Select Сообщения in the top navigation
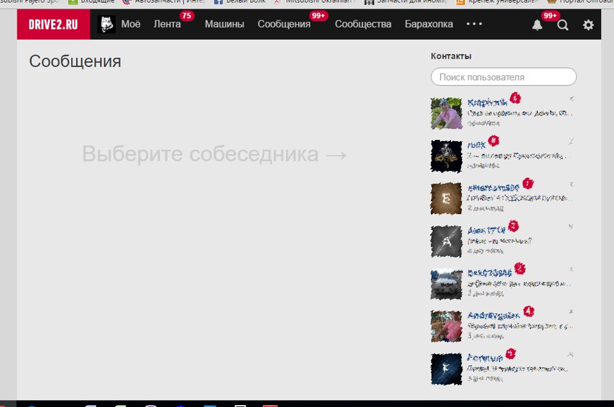 tap(284, 24)
